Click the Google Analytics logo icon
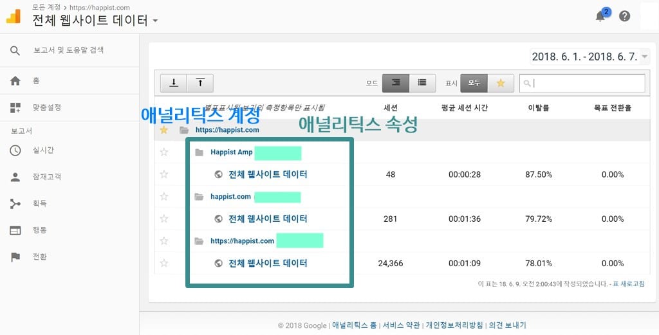The height and width of the screenshot is (335, 659). (13, 16)
